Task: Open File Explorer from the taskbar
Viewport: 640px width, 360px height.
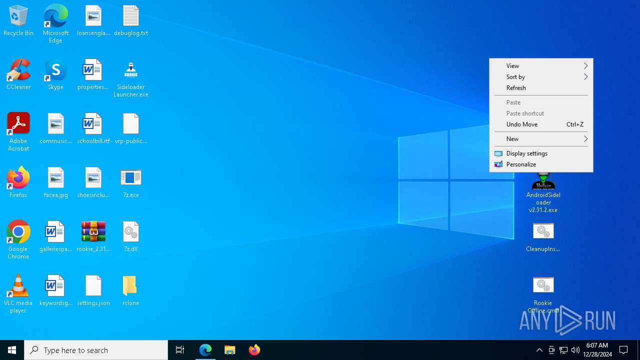Action: pyautogui.click(x=230, y=350)
